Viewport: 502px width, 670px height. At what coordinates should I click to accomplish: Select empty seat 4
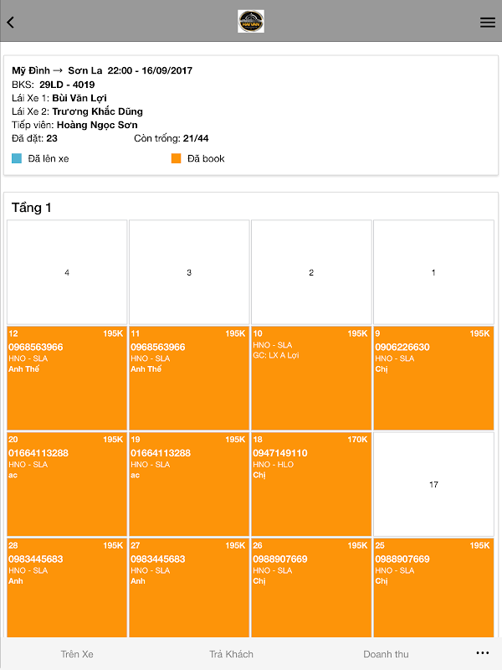(67, 272)
